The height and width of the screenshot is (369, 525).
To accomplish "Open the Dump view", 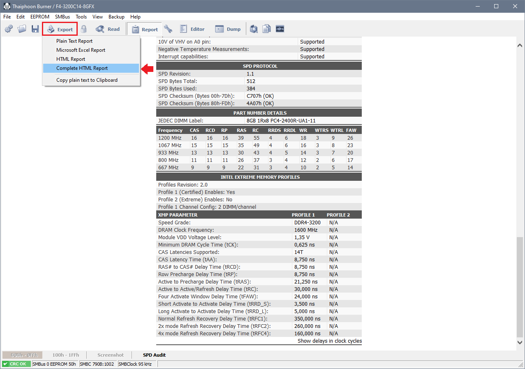I will click(228, 29).
